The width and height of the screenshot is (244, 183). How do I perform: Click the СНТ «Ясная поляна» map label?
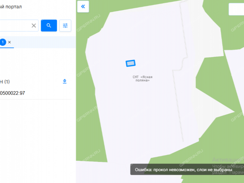click(142, 79)
